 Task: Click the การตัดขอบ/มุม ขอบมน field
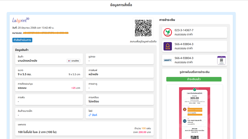coord(49,86)
